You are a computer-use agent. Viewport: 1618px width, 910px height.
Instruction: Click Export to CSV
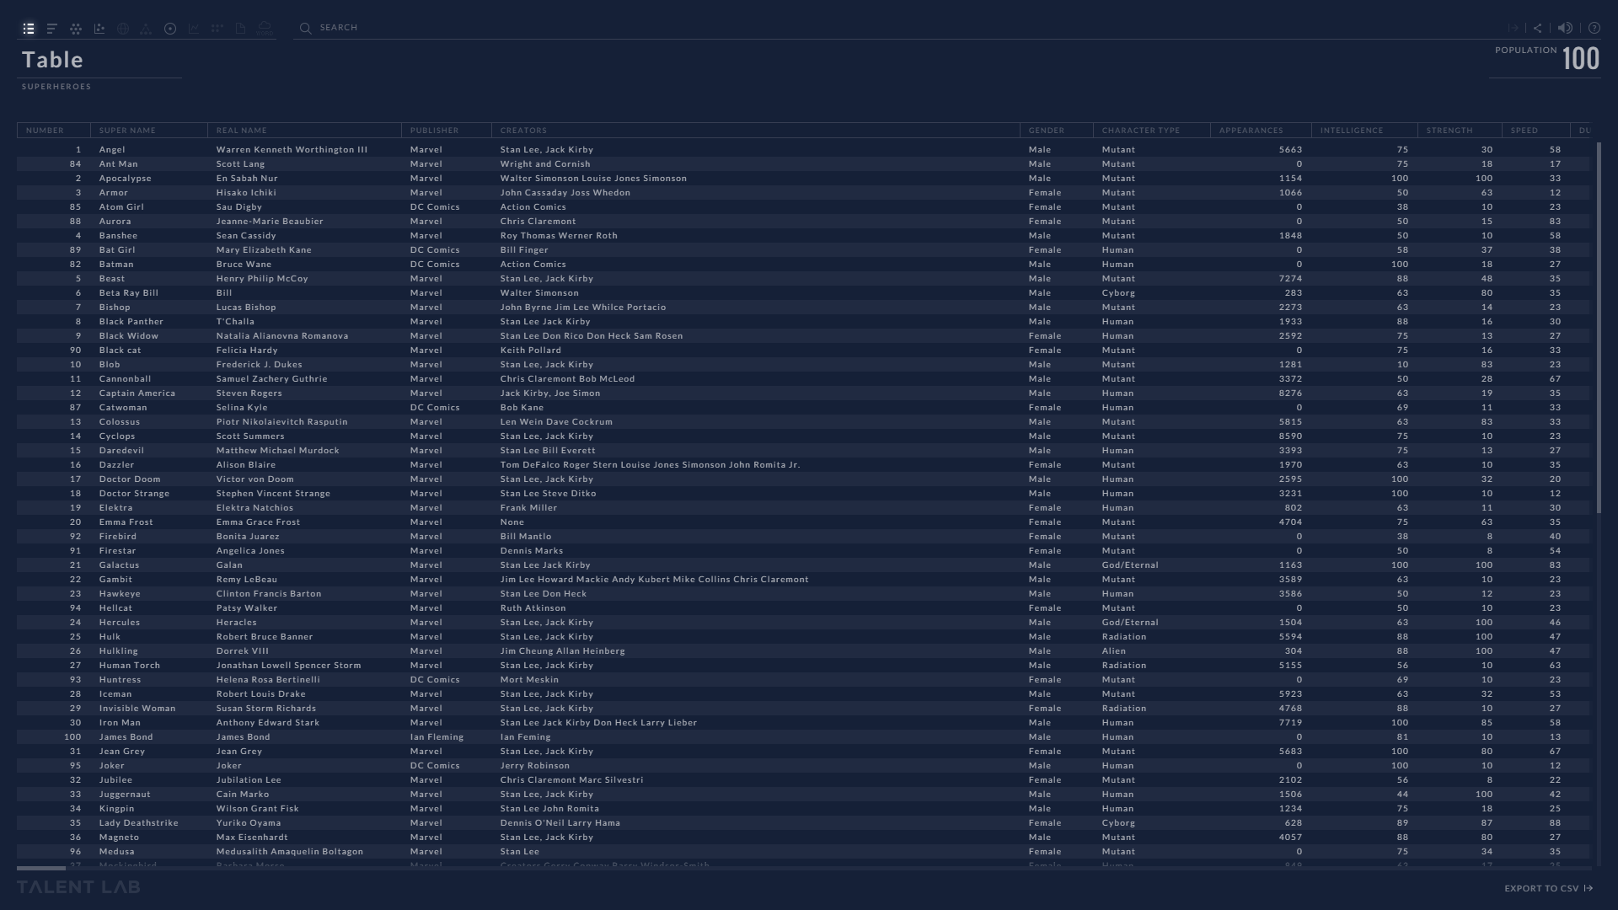pyautogui.click(x=1549, y=888)
